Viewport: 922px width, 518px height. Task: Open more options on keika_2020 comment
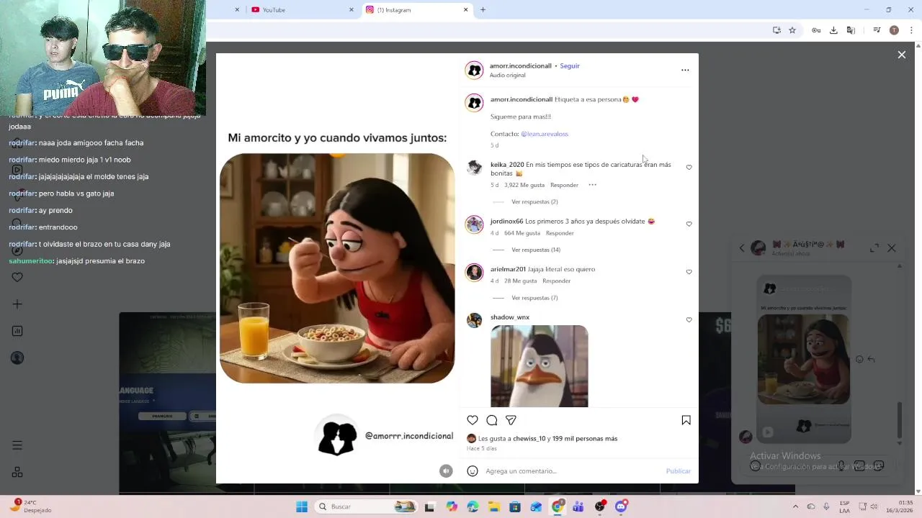(592, 185)
